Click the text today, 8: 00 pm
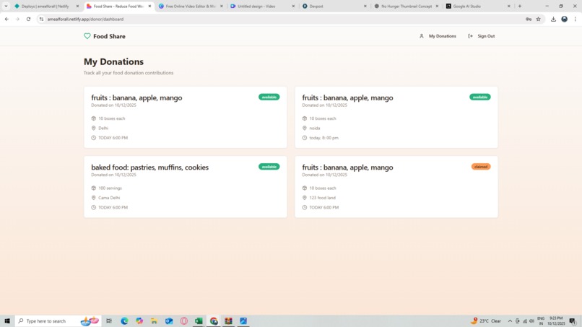Viewport: 582px width, 327px height. coord(323,138)
